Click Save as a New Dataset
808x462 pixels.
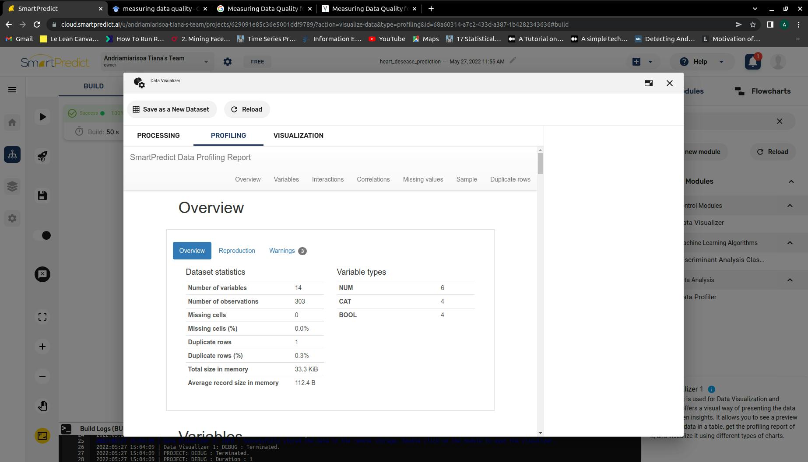(x=172, y=109)
